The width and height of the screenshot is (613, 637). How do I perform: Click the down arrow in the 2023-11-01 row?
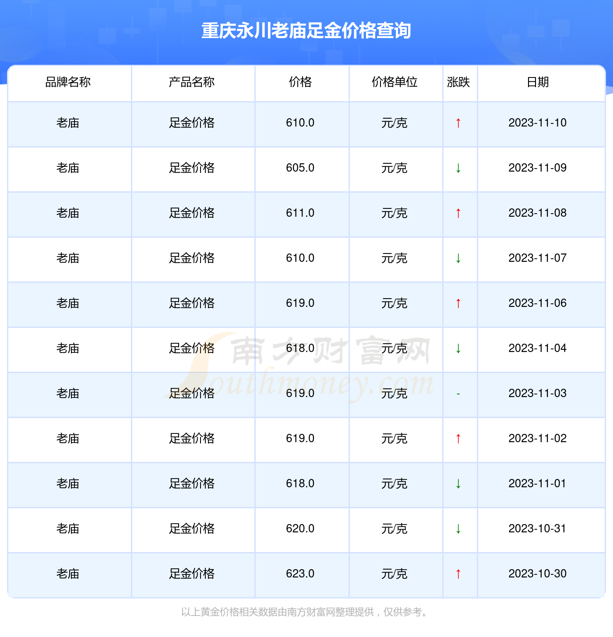tap(458, 484)
